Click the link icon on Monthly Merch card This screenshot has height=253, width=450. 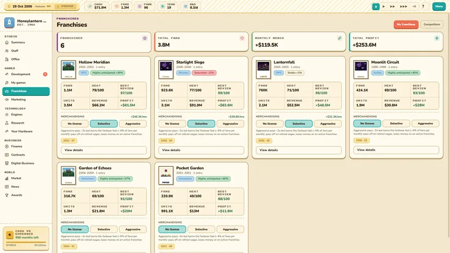tap(340, 38)
